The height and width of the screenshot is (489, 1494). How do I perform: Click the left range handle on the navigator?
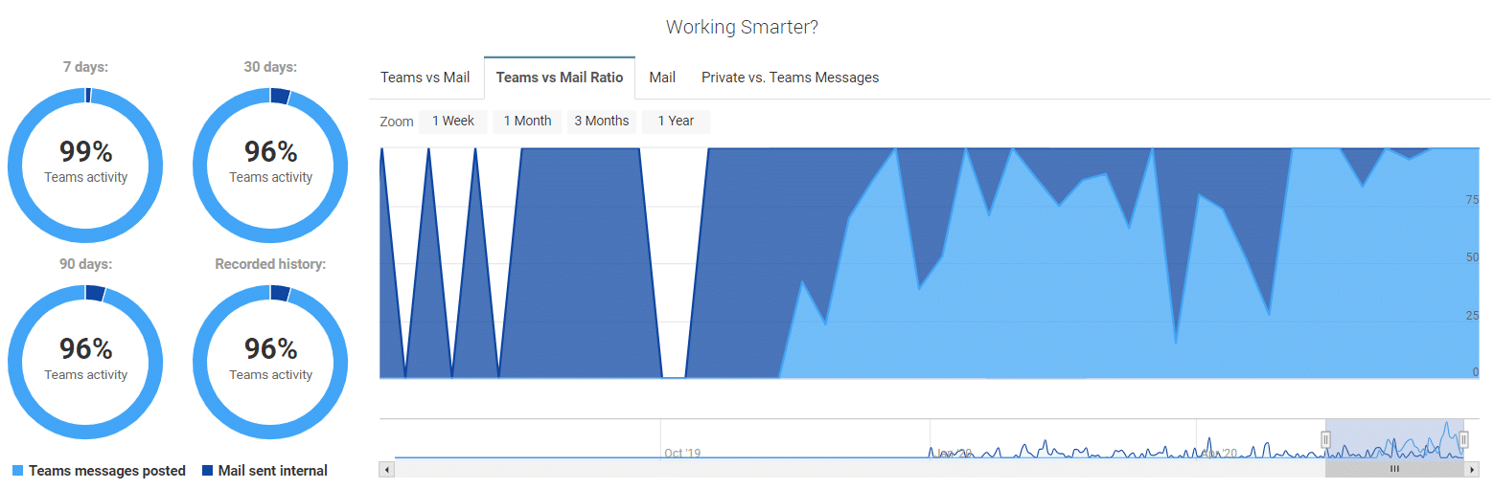[x=1325, y=439]
